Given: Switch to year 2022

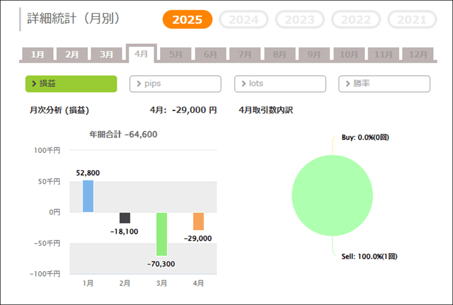Looking at the screenshot, I should click(356, 19).
